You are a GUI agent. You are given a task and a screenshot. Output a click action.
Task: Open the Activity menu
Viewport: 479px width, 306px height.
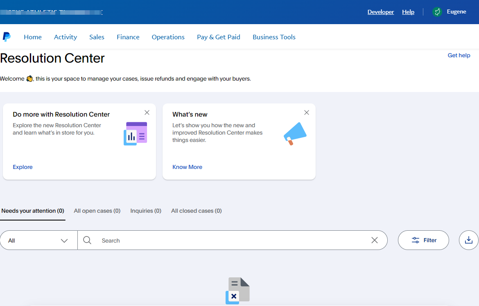65,37
